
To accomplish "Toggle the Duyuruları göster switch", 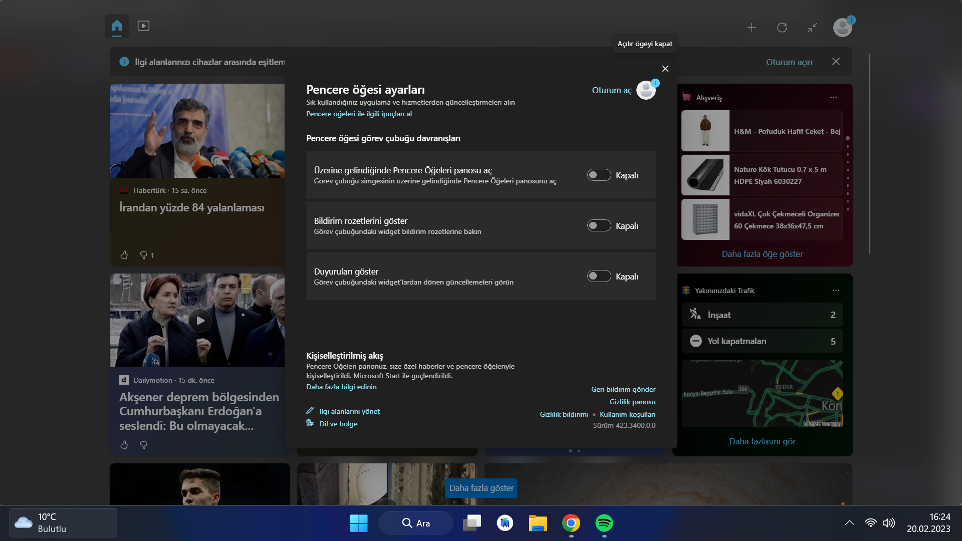I will click(x=599, y=277).
